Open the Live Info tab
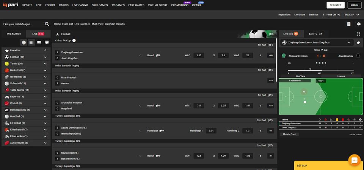The height and width of the screenshot is (170, 364). (x=291, y=34)
